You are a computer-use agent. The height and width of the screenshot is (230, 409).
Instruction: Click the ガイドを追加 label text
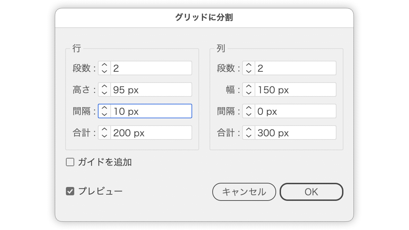pos(105,162)
